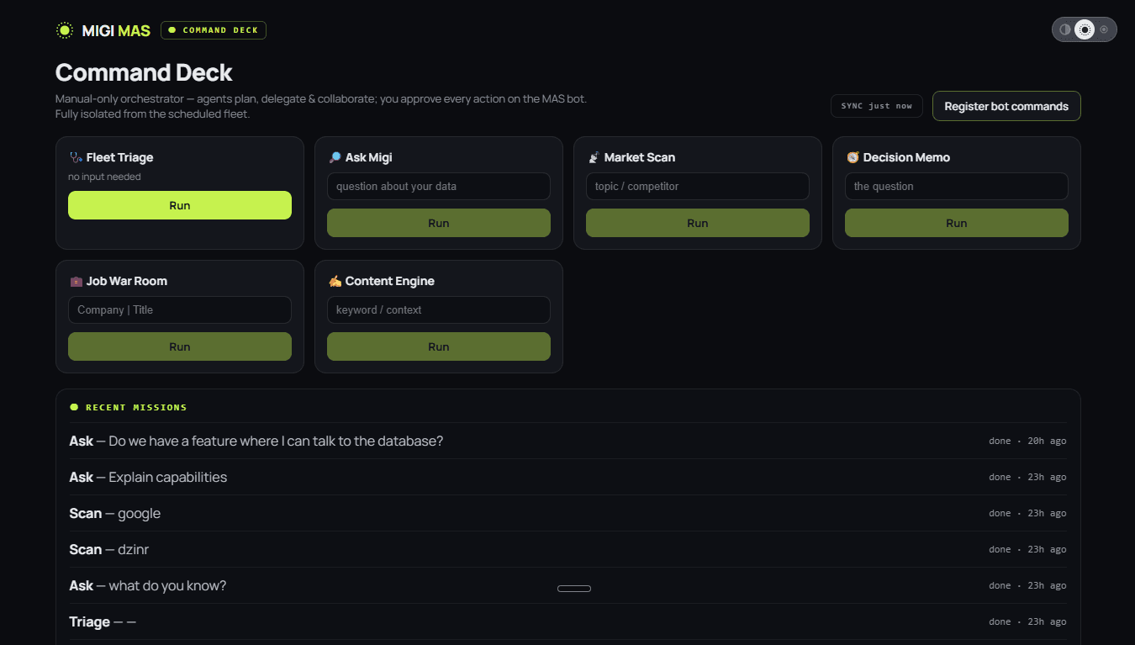Open the 'Ask — what do you know?' mission
1135x645 pixels.
pyautogui.click(x=567, y=585)
